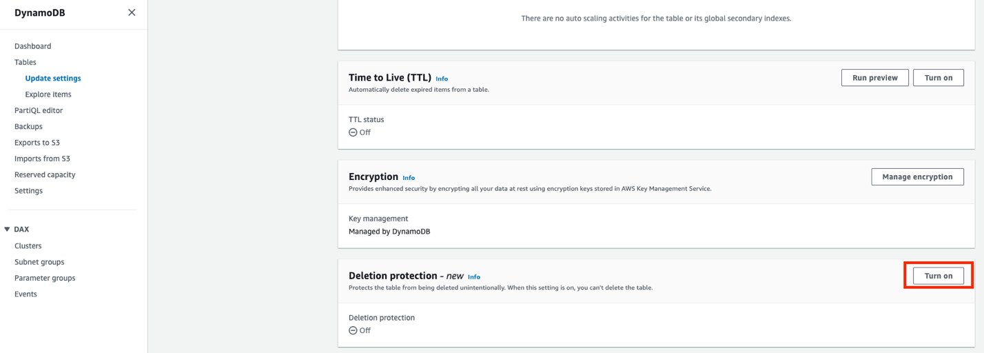Turn on Deletion protection
The width and height of the screenshot is (984, 353).
coord(938,276)
